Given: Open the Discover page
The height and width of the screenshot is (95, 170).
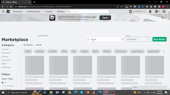Looking at the screenshot, I should [x=18, y=11].
